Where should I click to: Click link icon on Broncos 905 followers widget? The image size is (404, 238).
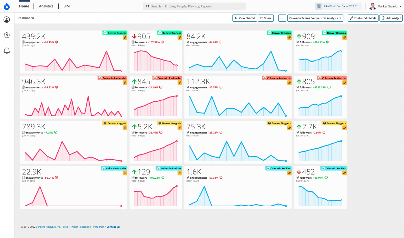tap(180, 38)
